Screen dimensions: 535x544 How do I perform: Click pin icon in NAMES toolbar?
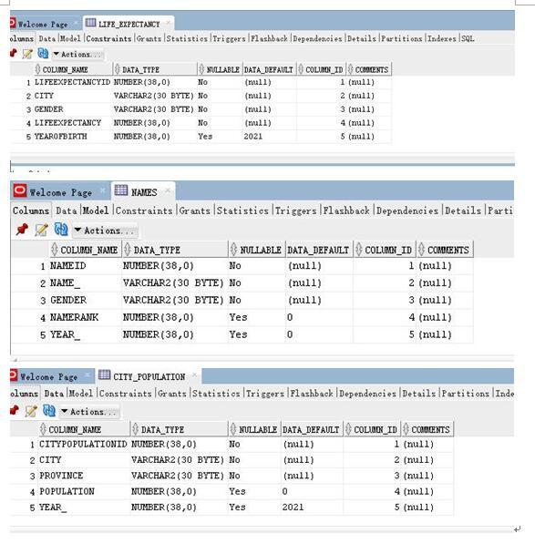[x=22, y=230]
